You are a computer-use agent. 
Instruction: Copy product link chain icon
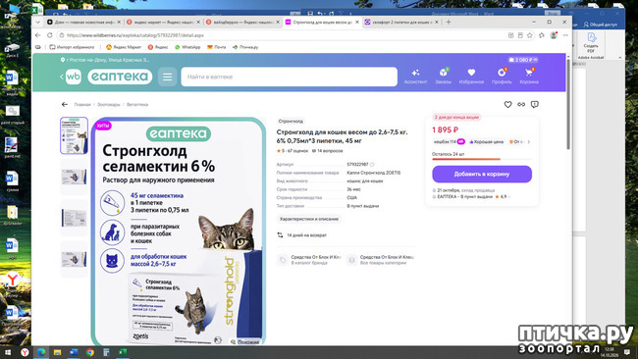click(521, 105)
